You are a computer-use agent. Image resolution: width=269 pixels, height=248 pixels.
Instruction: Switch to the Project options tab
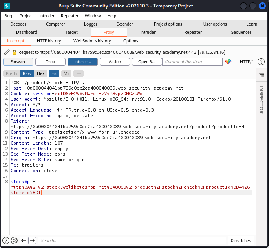(168, 24)
